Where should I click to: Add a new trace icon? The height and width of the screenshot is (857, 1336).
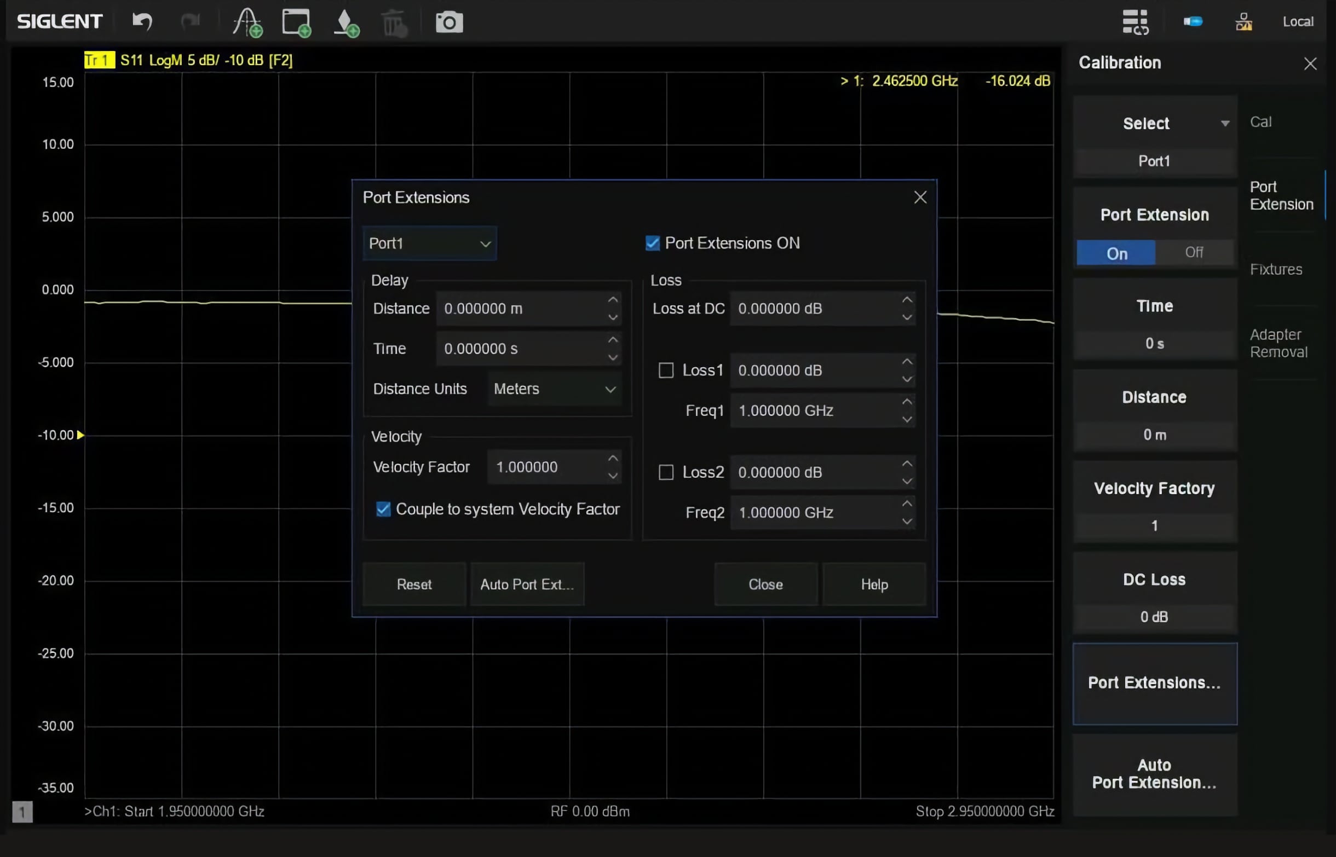point(247,23)
